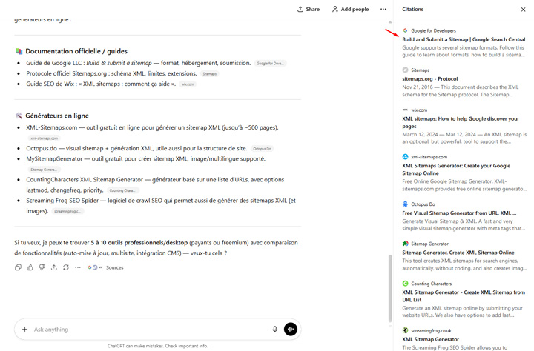Click the thumbs up icon
The width and height of the screenshot is (534, 351).
[x=30, y=267]
